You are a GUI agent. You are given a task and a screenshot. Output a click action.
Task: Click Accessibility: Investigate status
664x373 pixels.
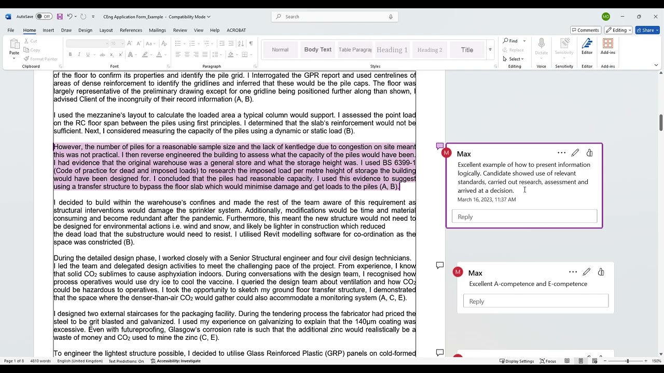175,361
